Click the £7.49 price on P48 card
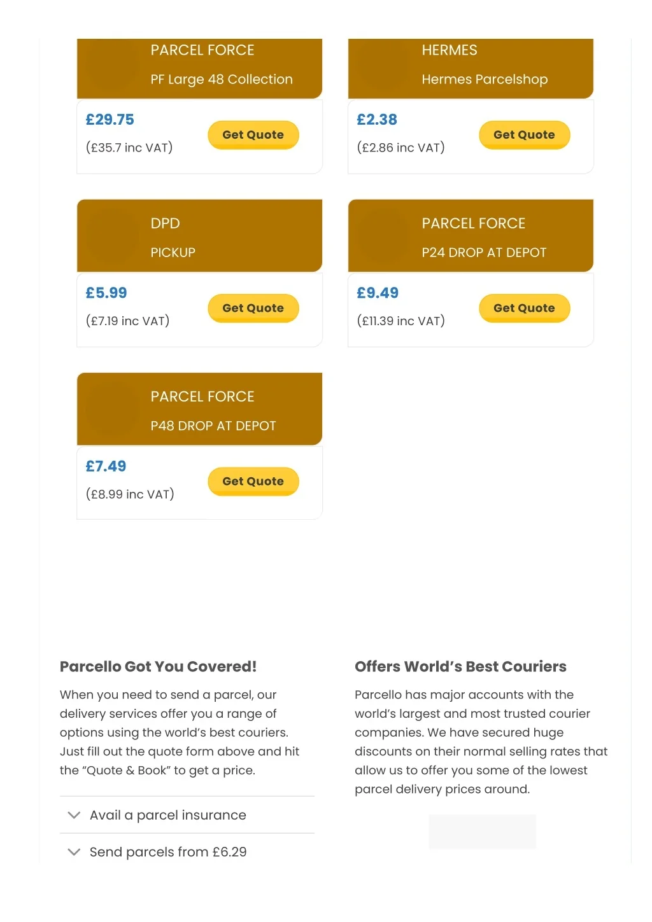 106,466
